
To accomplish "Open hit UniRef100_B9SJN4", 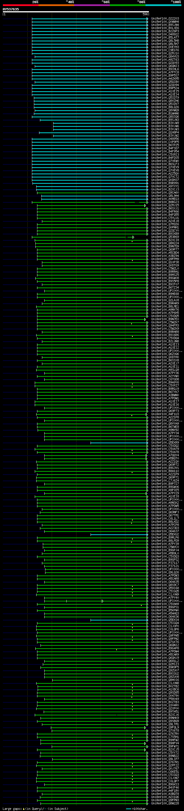I will coord(165,25).
